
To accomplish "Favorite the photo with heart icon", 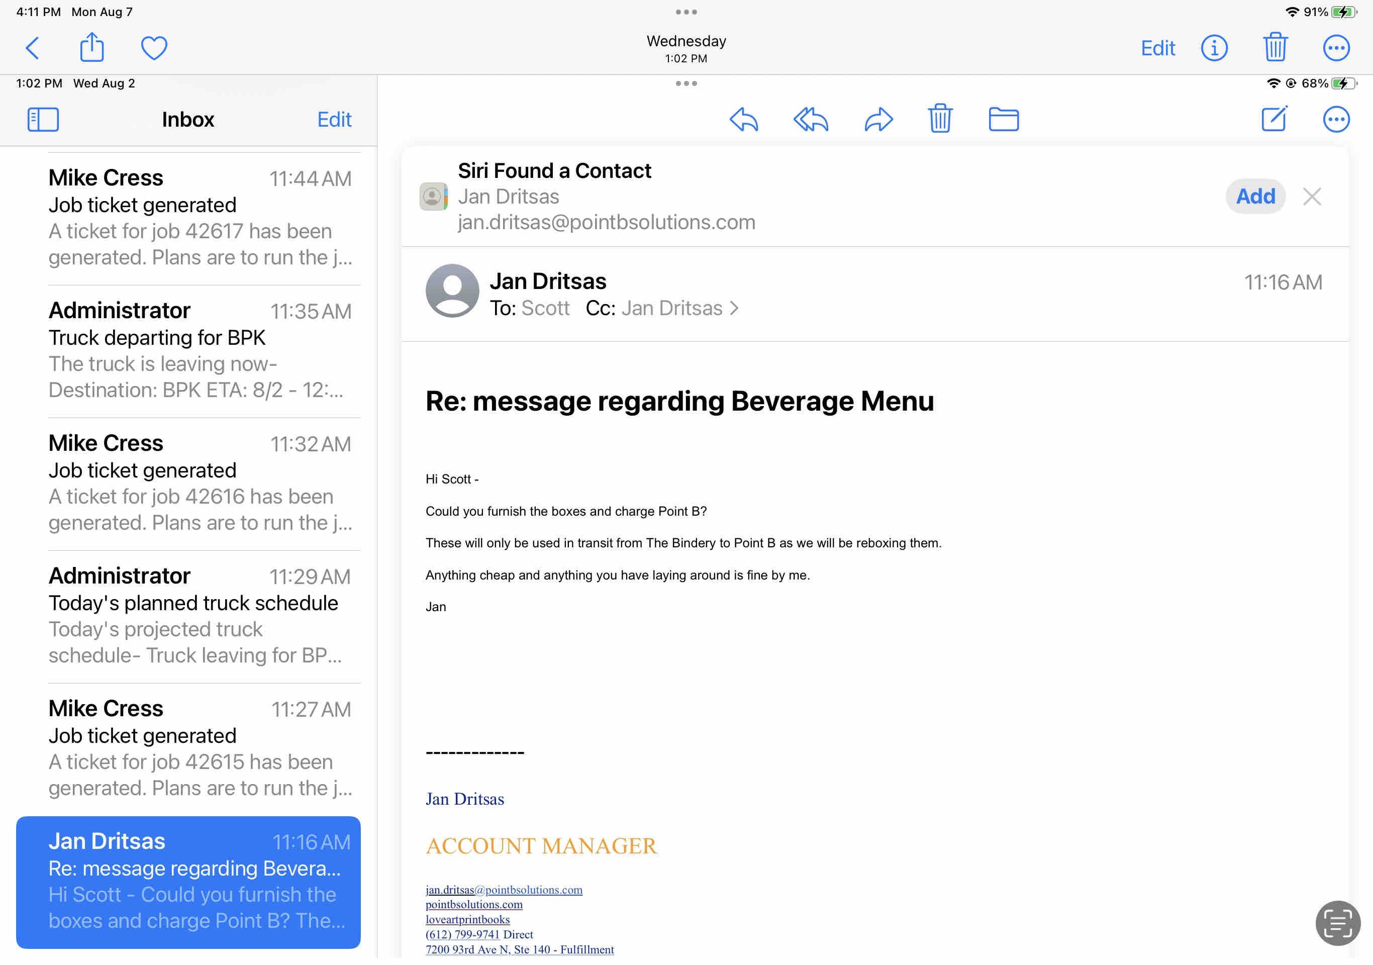I will pyautogui.click(x=154, y=48).
